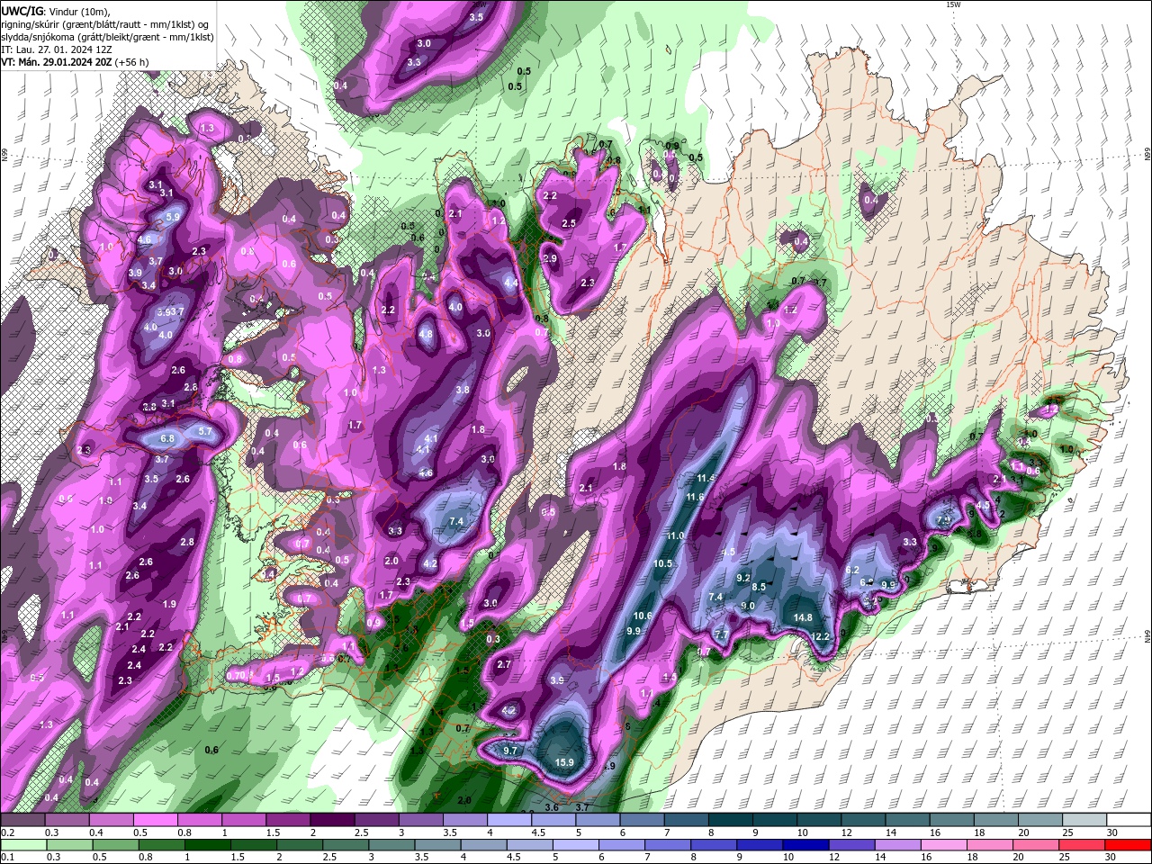Click the 14.8 precipitation value

coord(804,617)
